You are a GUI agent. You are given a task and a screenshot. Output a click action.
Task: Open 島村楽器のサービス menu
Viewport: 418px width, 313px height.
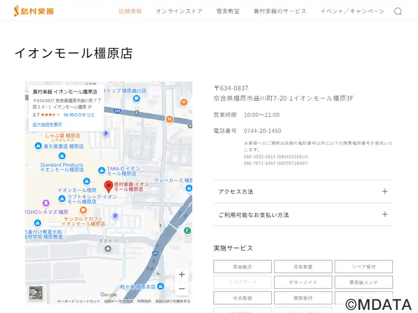[280, 11]
